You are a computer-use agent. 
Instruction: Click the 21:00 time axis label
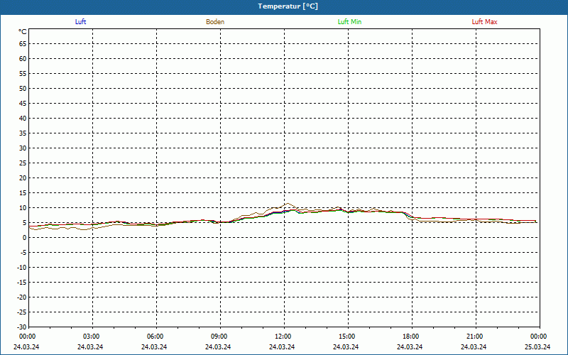tap(475, 337)
